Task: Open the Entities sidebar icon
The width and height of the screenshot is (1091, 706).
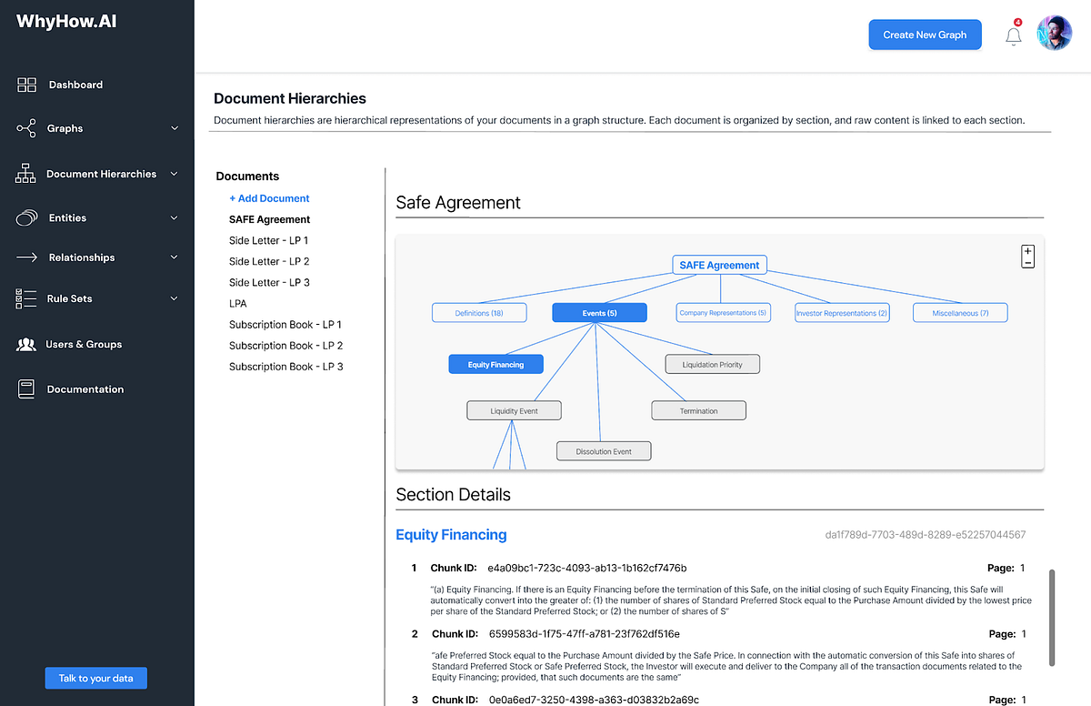Action: click(24, 217)
